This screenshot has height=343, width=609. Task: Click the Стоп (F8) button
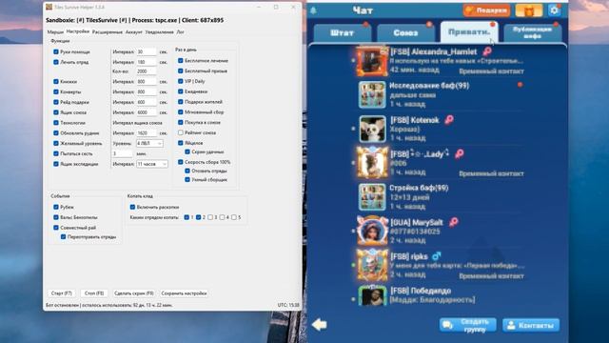pyautogui.click(x=94, y=293)
